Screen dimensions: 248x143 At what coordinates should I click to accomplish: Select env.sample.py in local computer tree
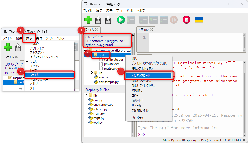click(109, 82)
